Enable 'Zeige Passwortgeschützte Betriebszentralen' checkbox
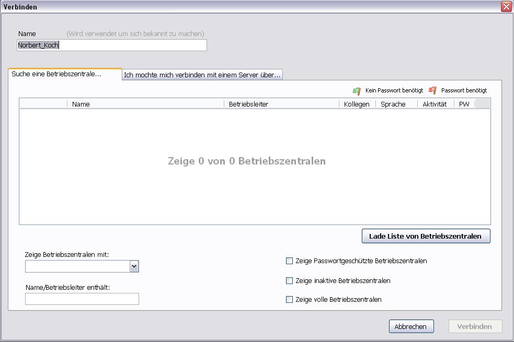 (x=290, y=261)
